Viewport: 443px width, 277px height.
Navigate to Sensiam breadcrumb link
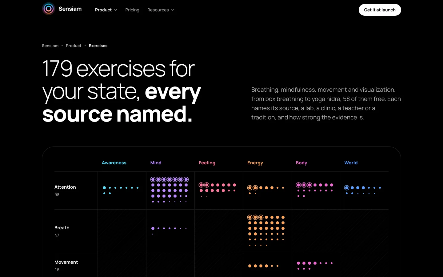[x=50, y=46]
